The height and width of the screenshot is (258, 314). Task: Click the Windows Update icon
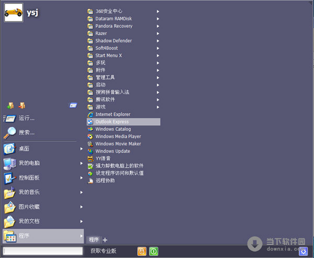point(91,151)
